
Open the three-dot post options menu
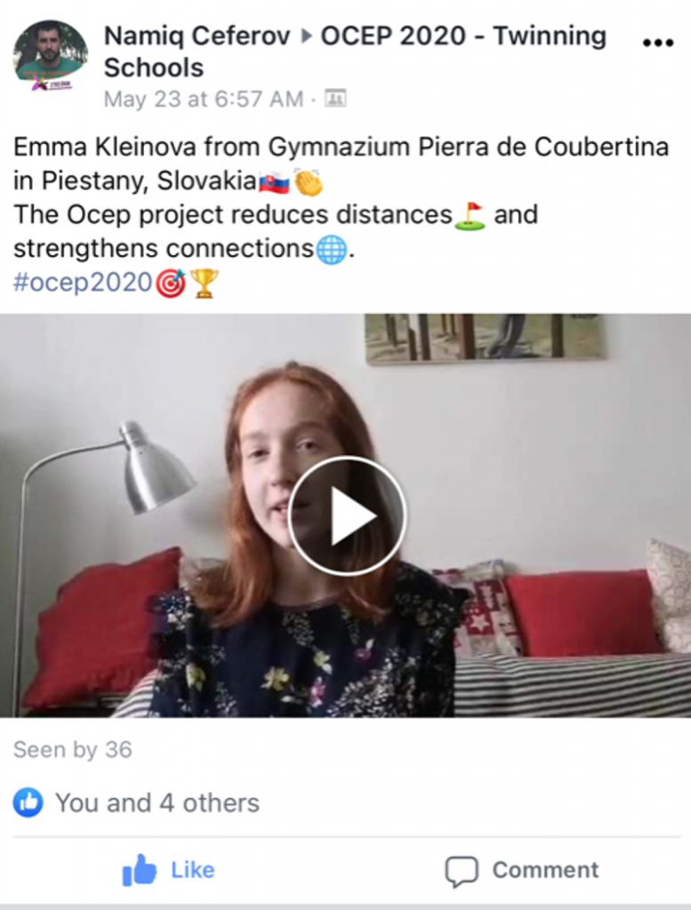point(658,43)
